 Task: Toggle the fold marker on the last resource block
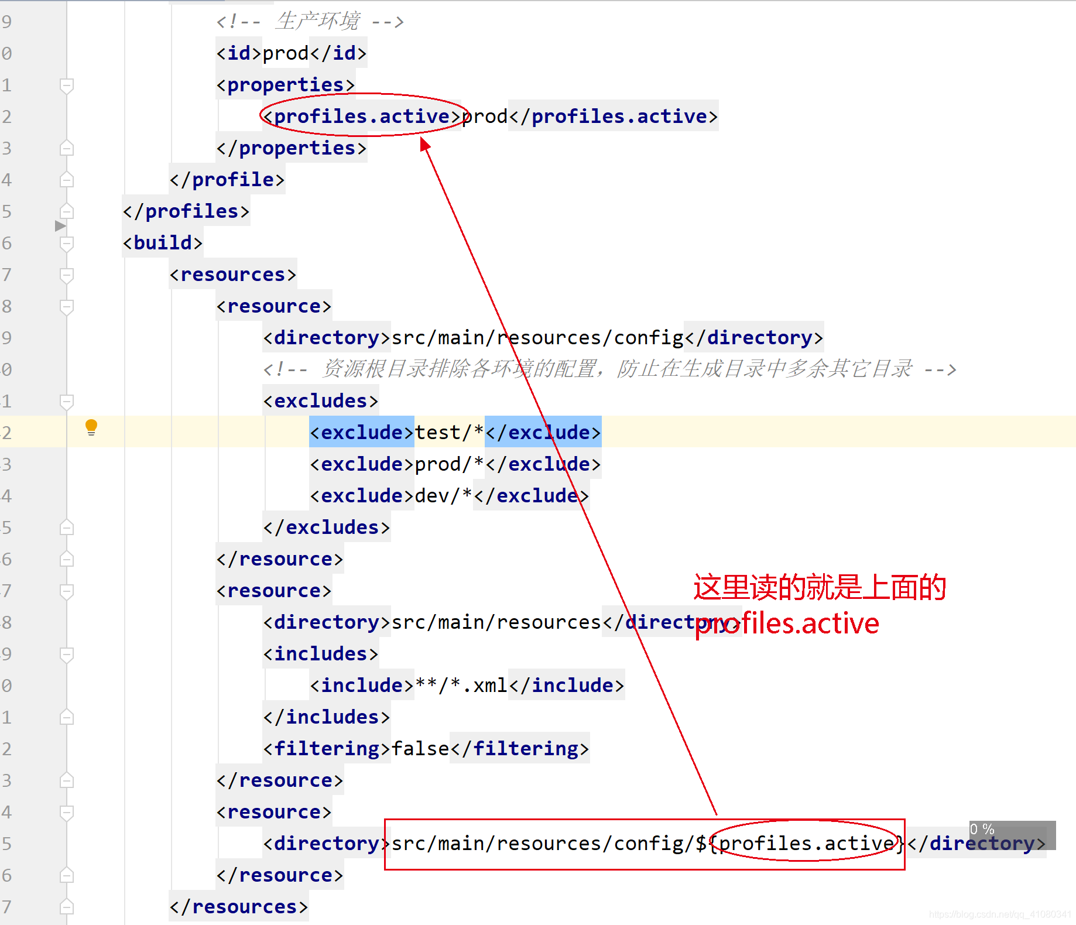point(66,812)
